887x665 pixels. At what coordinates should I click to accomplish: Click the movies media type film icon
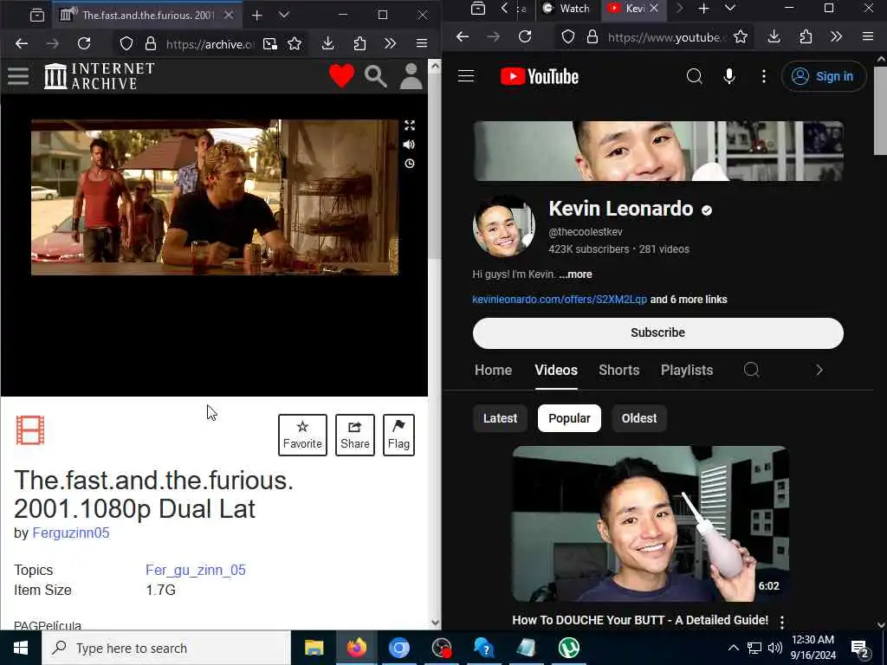point(30,430)
